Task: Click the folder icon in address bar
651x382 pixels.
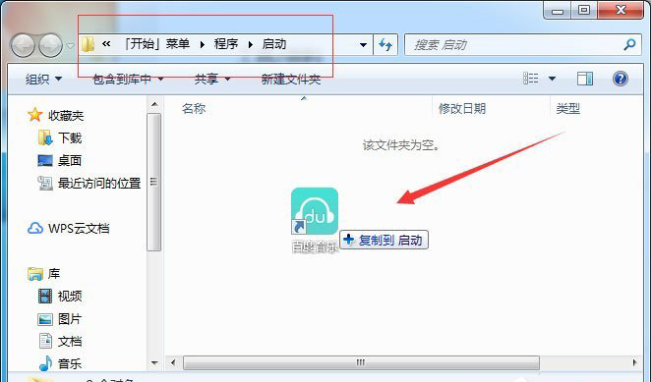Action: click(88, 44)
